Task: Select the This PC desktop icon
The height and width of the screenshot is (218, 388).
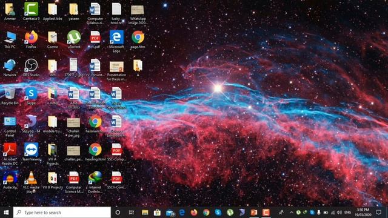Action: (x=10, y=39)
